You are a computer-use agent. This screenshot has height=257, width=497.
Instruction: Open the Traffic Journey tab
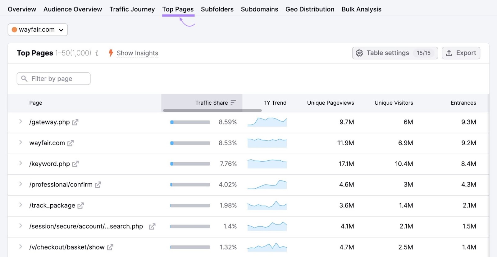132,9
